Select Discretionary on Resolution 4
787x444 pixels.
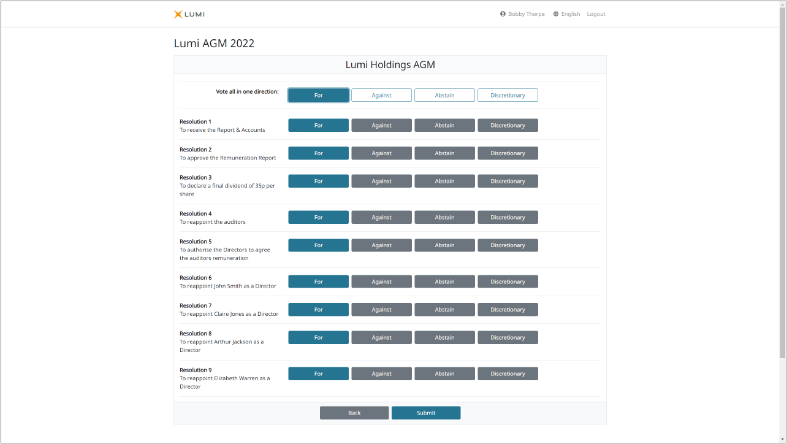click(x=508, y=217)
